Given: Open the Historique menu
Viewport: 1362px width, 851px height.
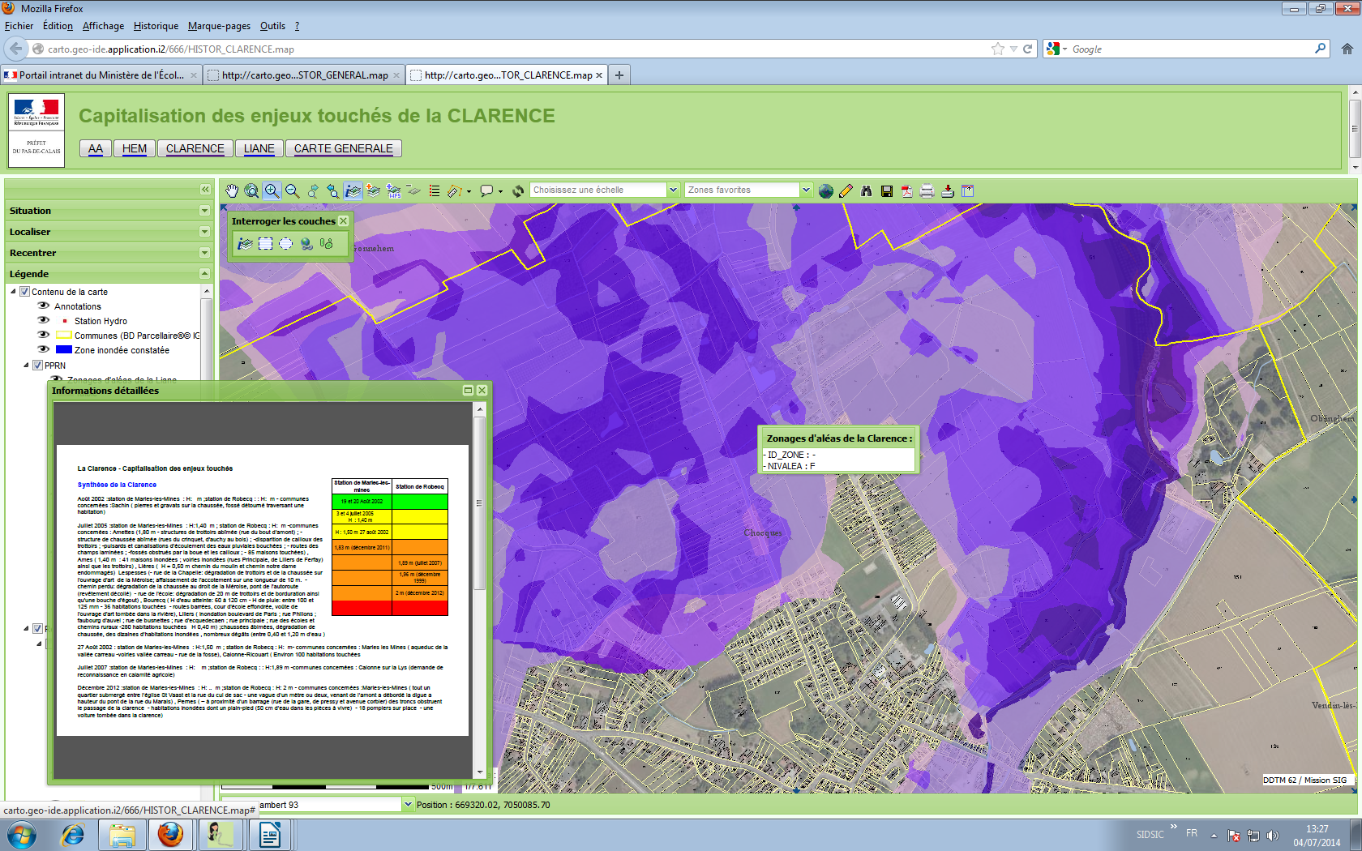Looking at the screenshot, I should click(156, 26).
